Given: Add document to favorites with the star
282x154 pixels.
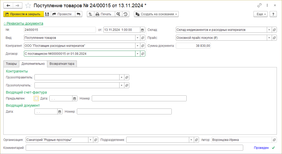Looking at the screenshot, I should click(28, 5).
